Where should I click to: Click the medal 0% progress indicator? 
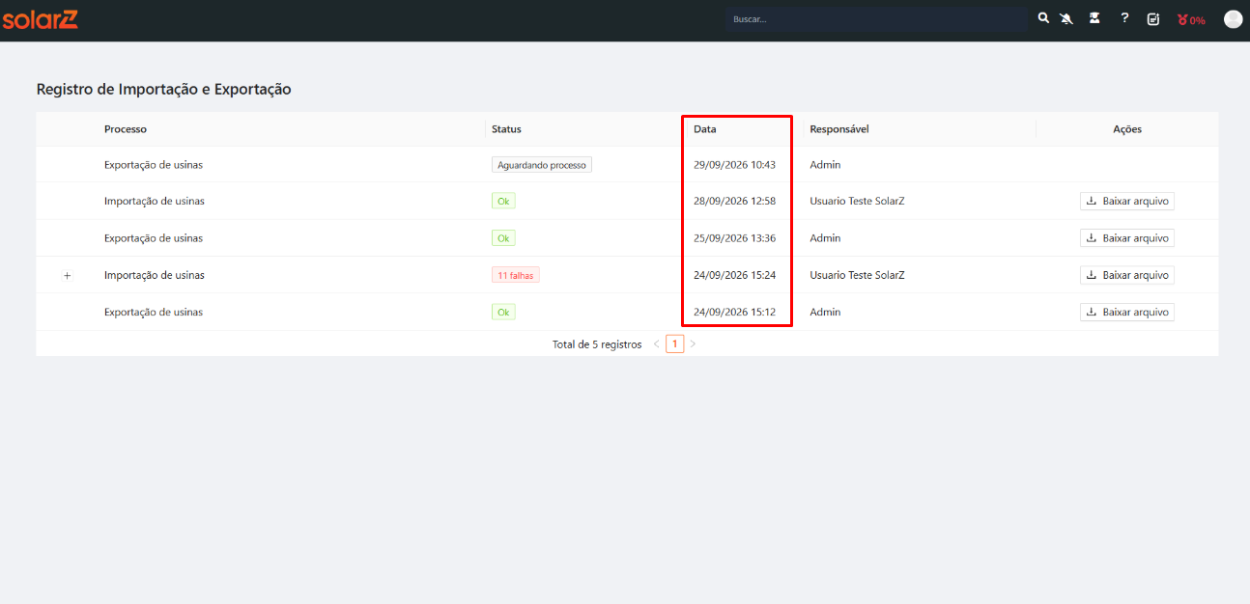tap(1191, 19)
